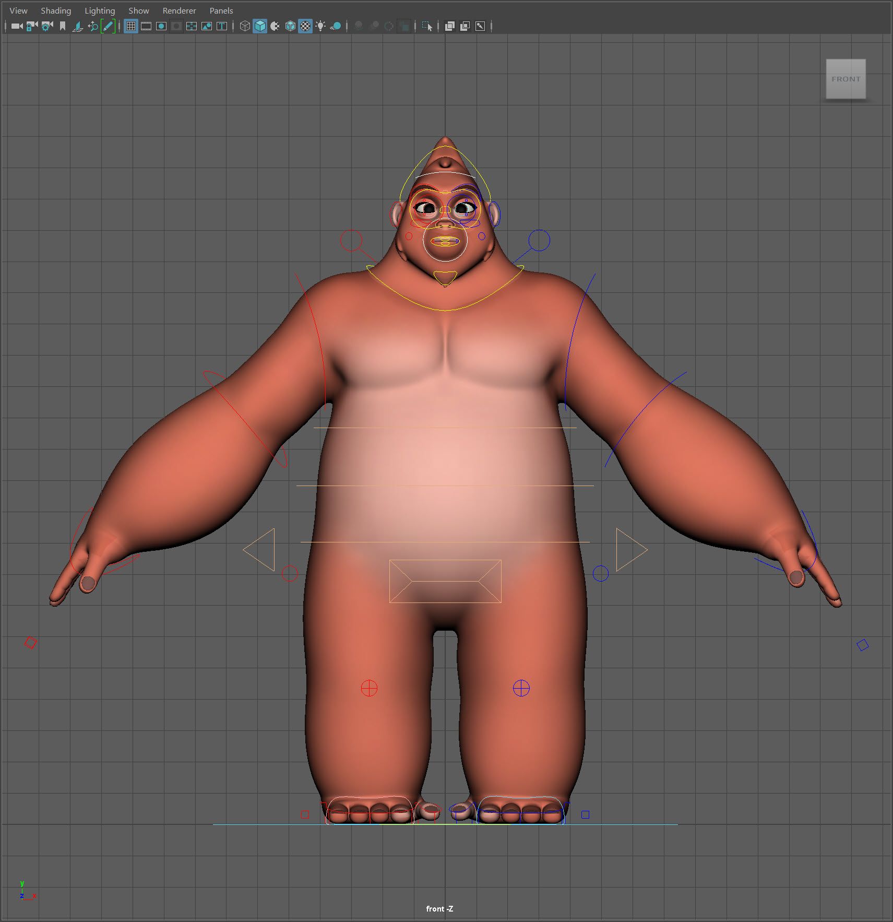
Task: Open the Renderer menu
Action: 179,10
